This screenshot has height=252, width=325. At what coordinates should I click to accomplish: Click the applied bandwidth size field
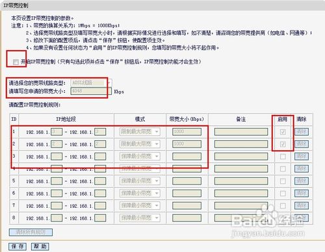pos(91,91)
